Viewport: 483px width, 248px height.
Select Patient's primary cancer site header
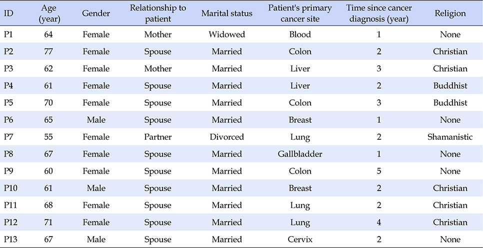[x=300, y=13]
